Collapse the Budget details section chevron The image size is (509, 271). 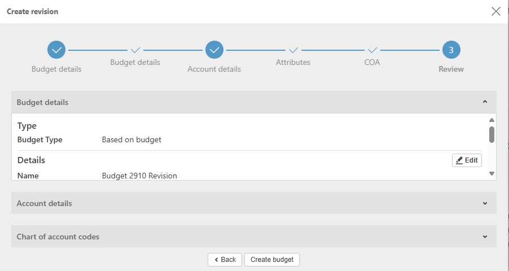485,102
